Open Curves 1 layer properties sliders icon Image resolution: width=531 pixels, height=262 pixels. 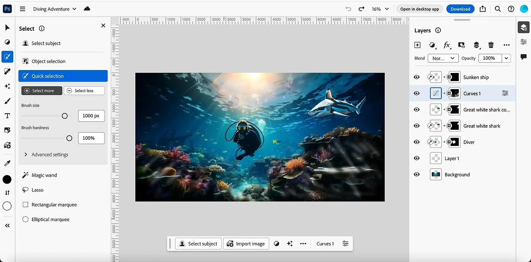click(505, 93)
